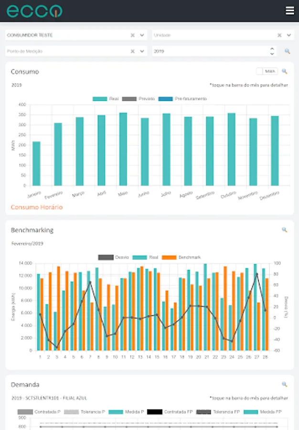Click the day 3 deviation low point
Screen dimensions: 299x430
click(57, 347)
